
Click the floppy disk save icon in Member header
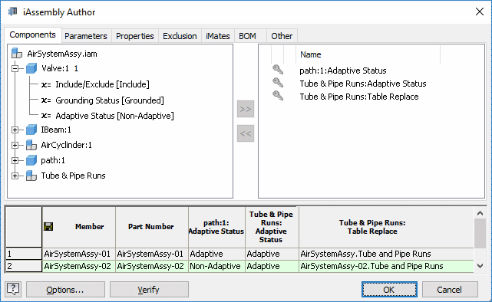click(x=48, y=227)
